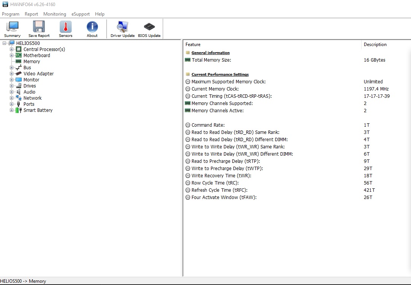The height and width of the screenshot is (285, 411).
Task: Click the Bus tree icon
Action: tap(19, 67)
